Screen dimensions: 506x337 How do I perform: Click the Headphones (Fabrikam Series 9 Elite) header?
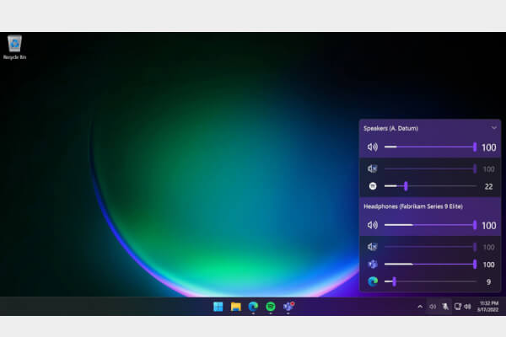pos(412,206)
